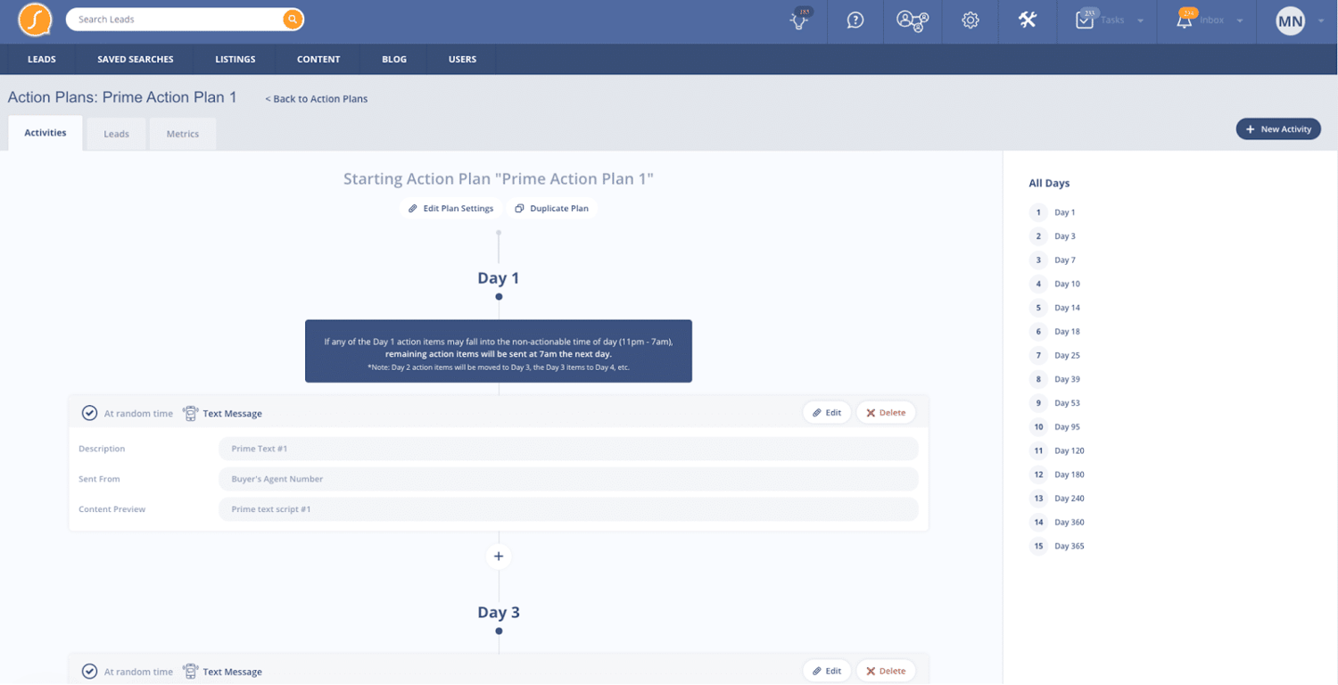This screenshot has height=685, width=1338.
Task: Click the search submit circle in Search Leads bar
Action: pyautogui.click(x=293, y=18)
